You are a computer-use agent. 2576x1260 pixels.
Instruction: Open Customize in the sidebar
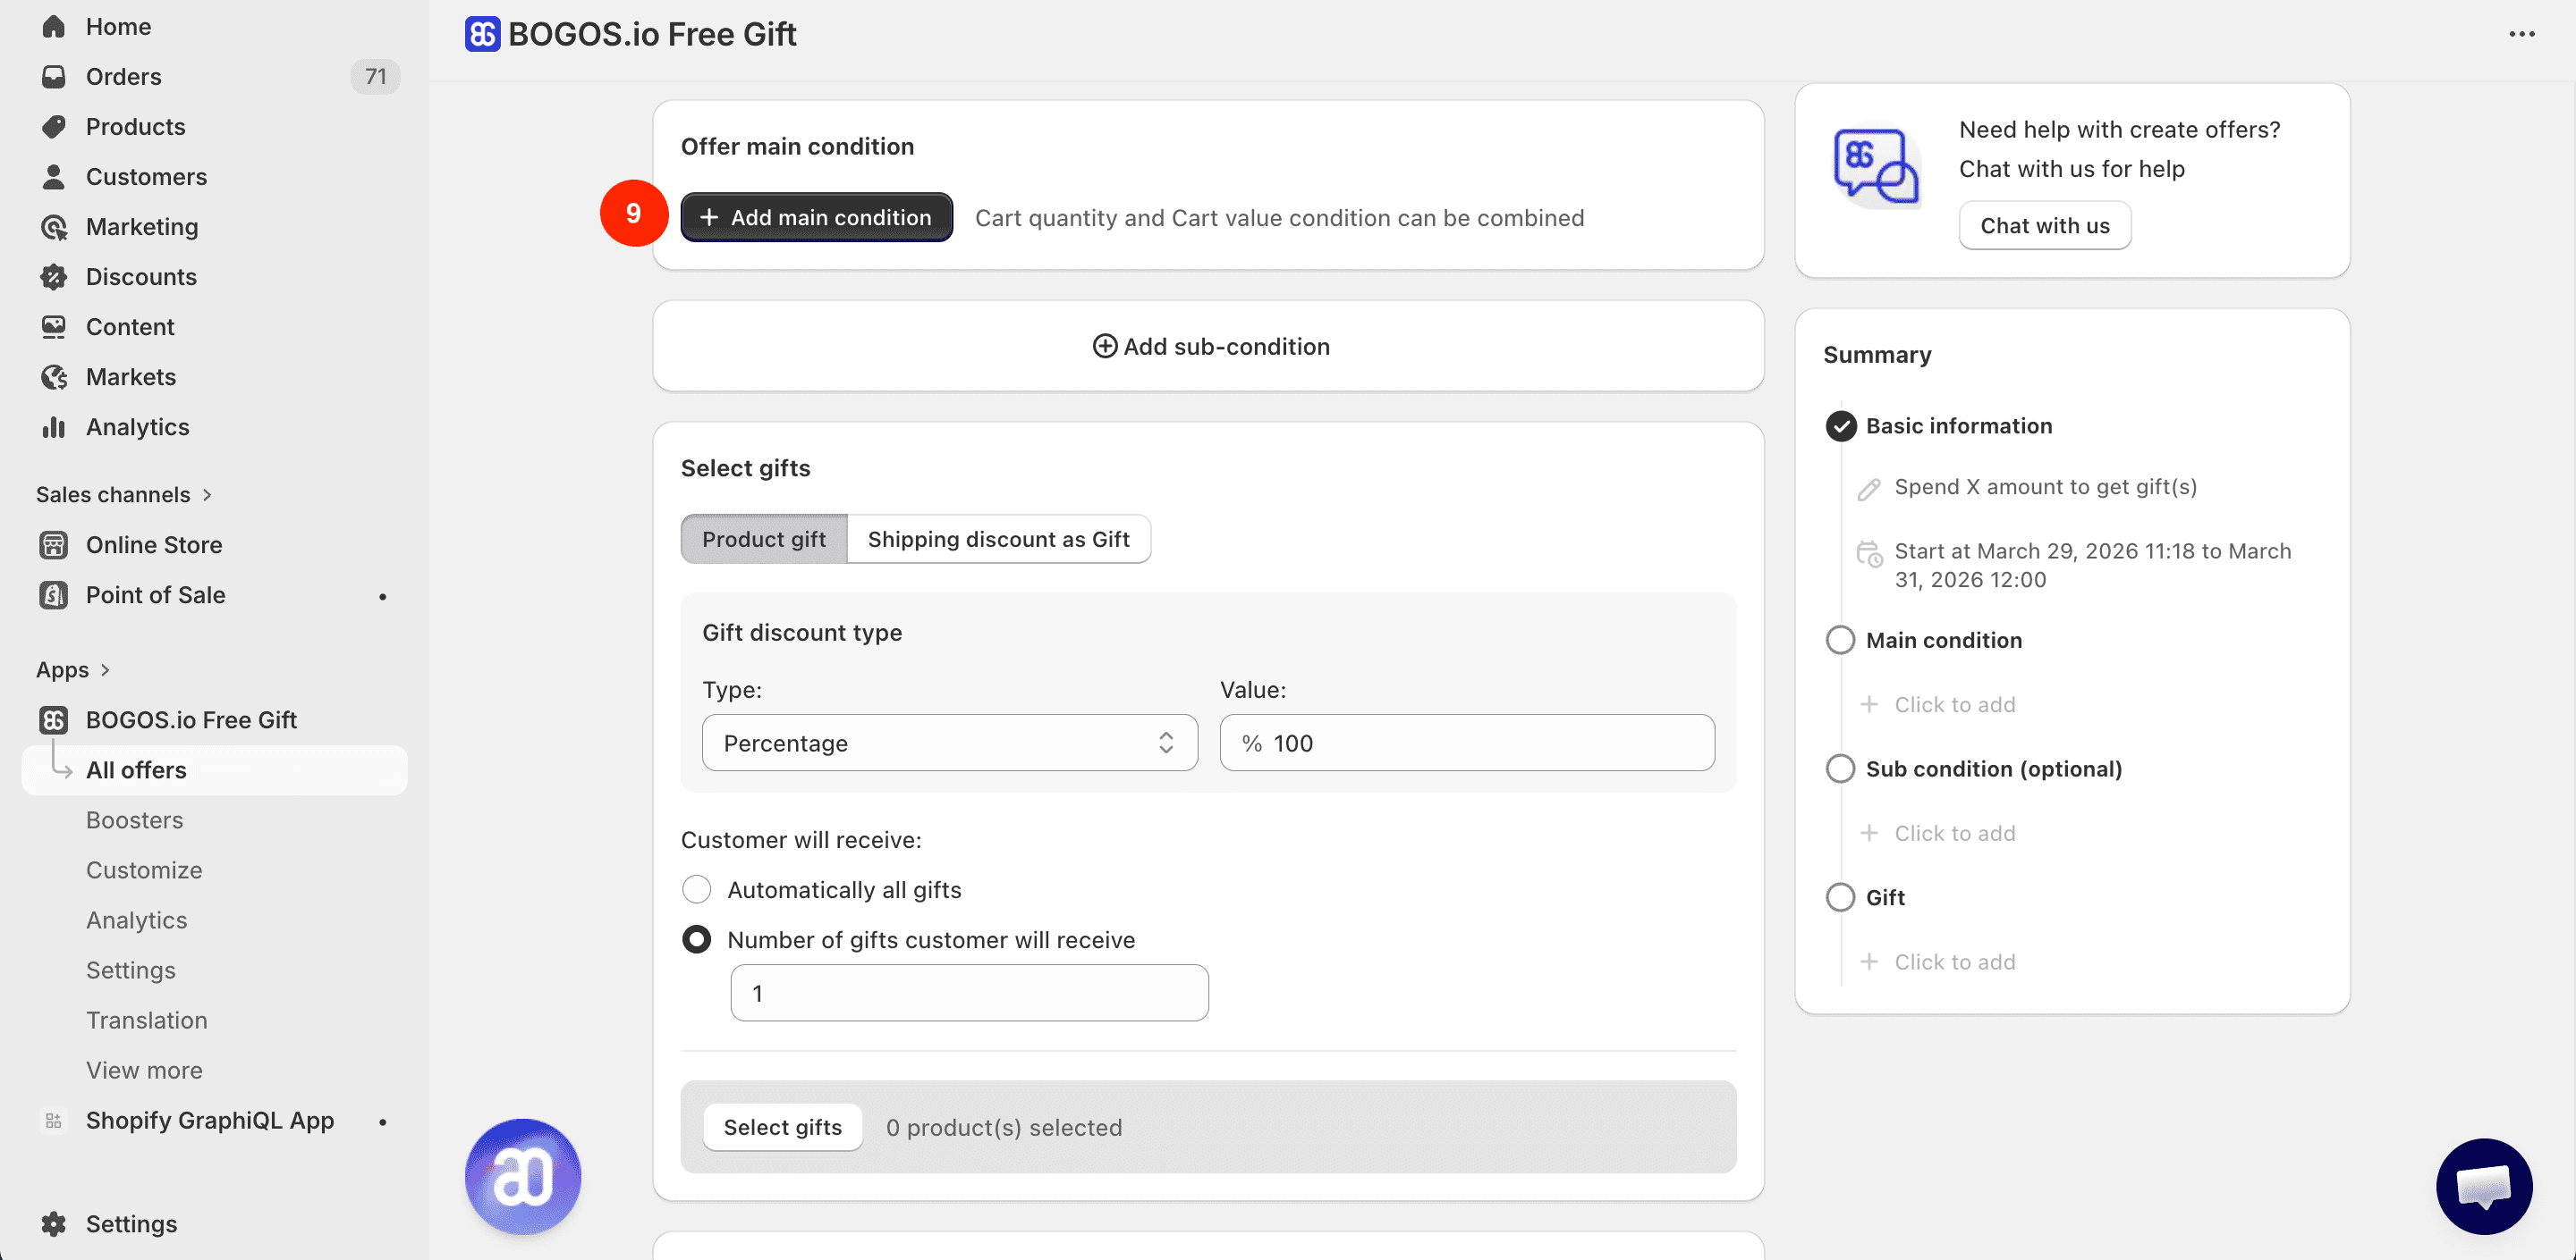tap(144, 869)
